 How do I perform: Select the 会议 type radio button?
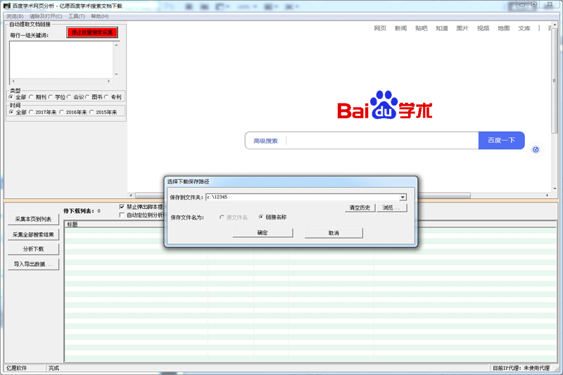click(x=69, y=97)
